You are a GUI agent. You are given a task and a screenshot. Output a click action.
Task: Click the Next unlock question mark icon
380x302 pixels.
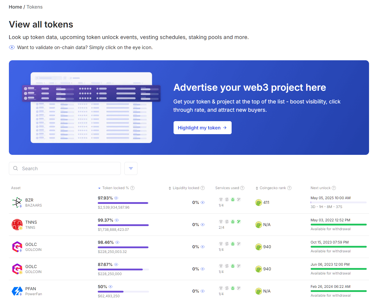tap(334, 188)
